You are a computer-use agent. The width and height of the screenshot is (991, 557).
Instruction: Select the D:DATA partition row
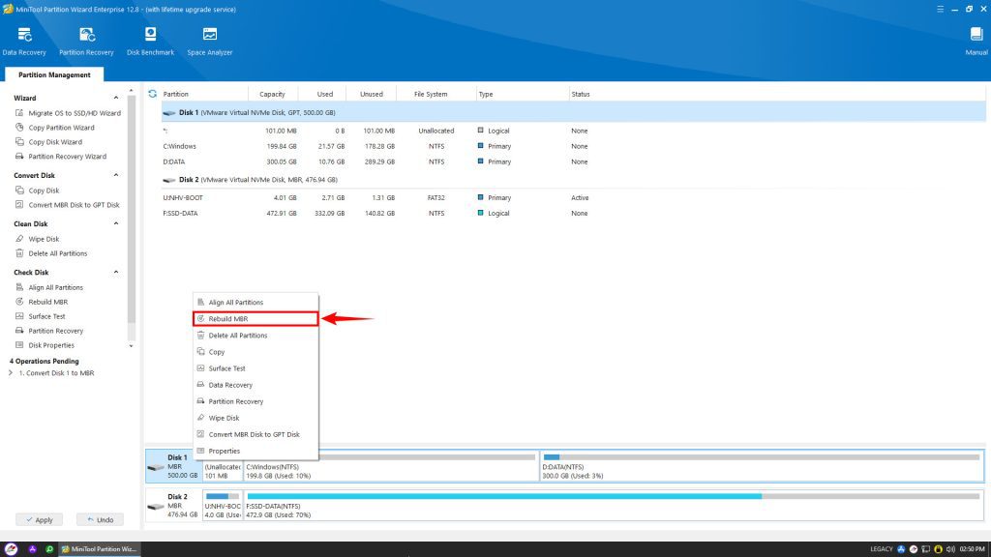573,161
